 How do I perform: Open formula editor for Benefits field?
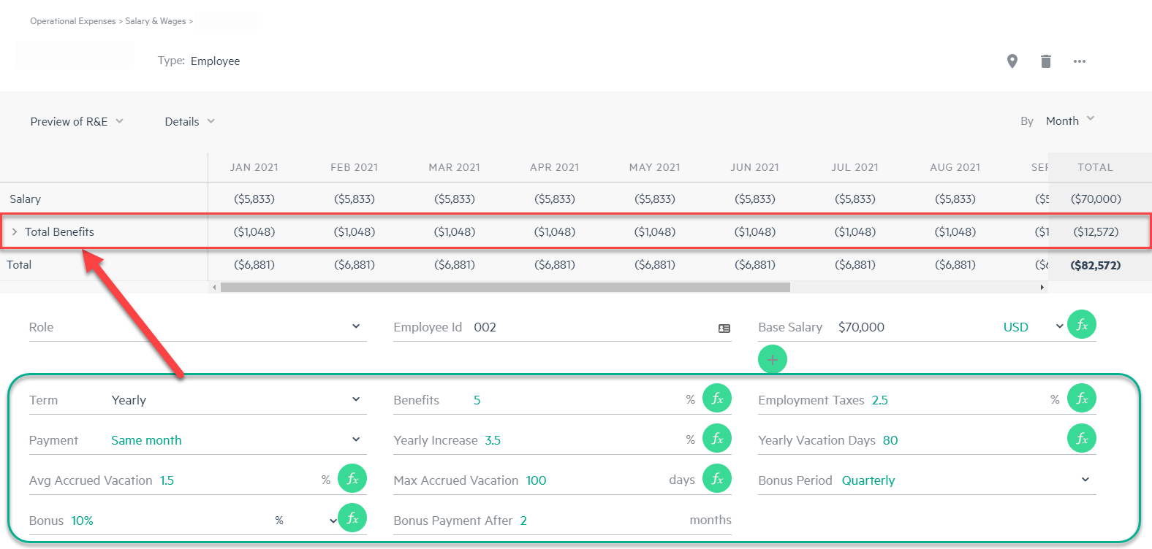coord(716,399)
